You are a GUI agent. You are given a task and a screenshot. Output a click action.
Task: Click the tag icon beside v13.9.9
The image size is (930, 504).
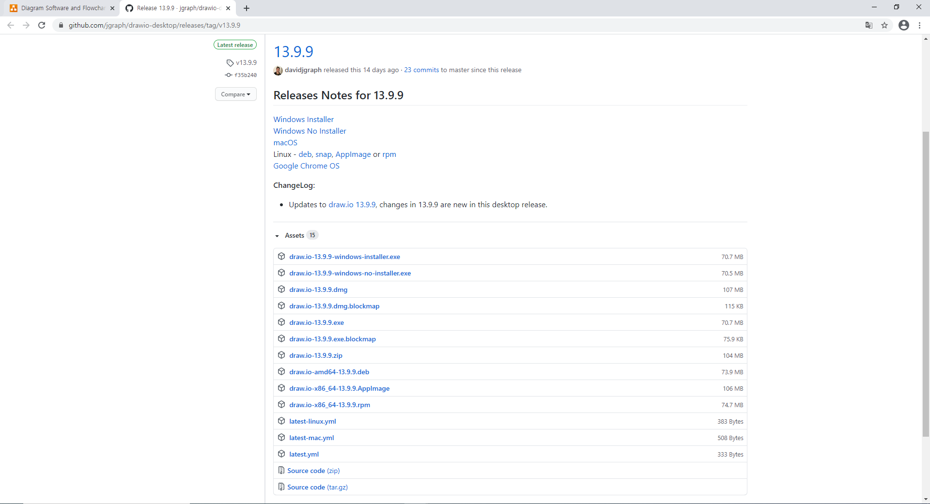click(x=230, y=63)
